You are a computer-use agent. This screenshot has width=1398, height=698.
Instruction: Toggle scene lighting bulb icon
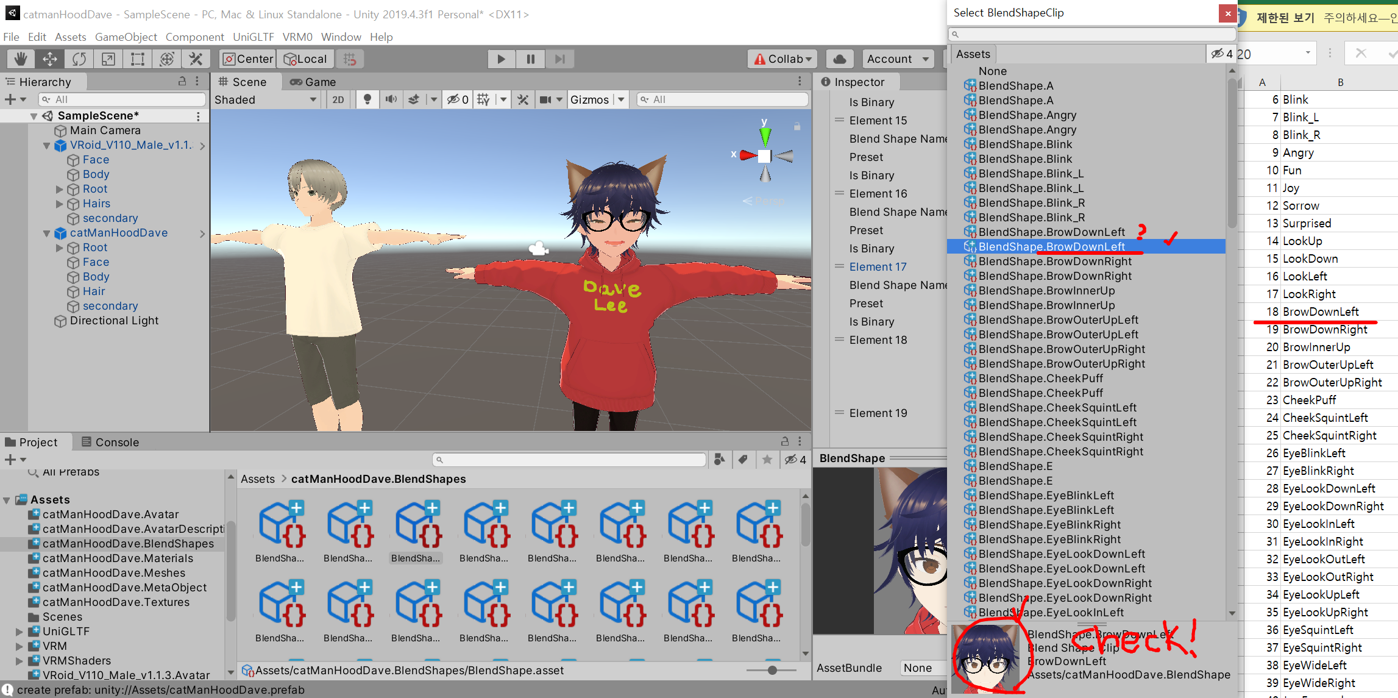367,99
